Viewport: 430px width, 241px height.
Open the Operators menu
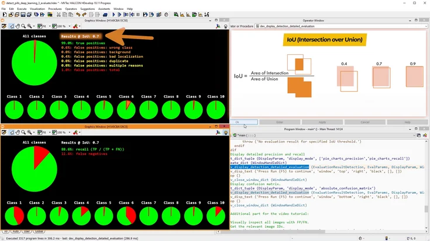point(70,9)
